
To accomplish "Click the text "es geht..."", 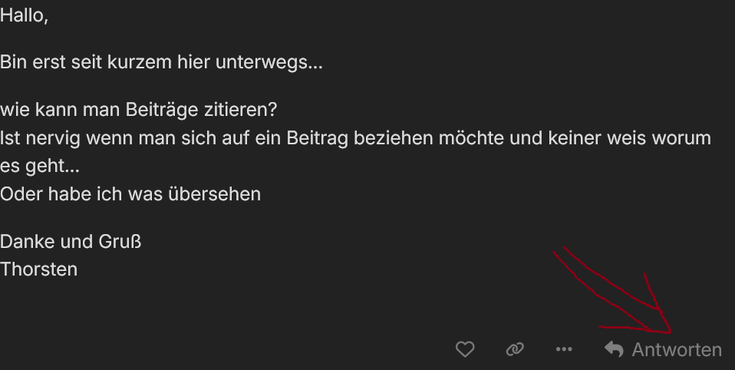I will click(x=40, y=166).
